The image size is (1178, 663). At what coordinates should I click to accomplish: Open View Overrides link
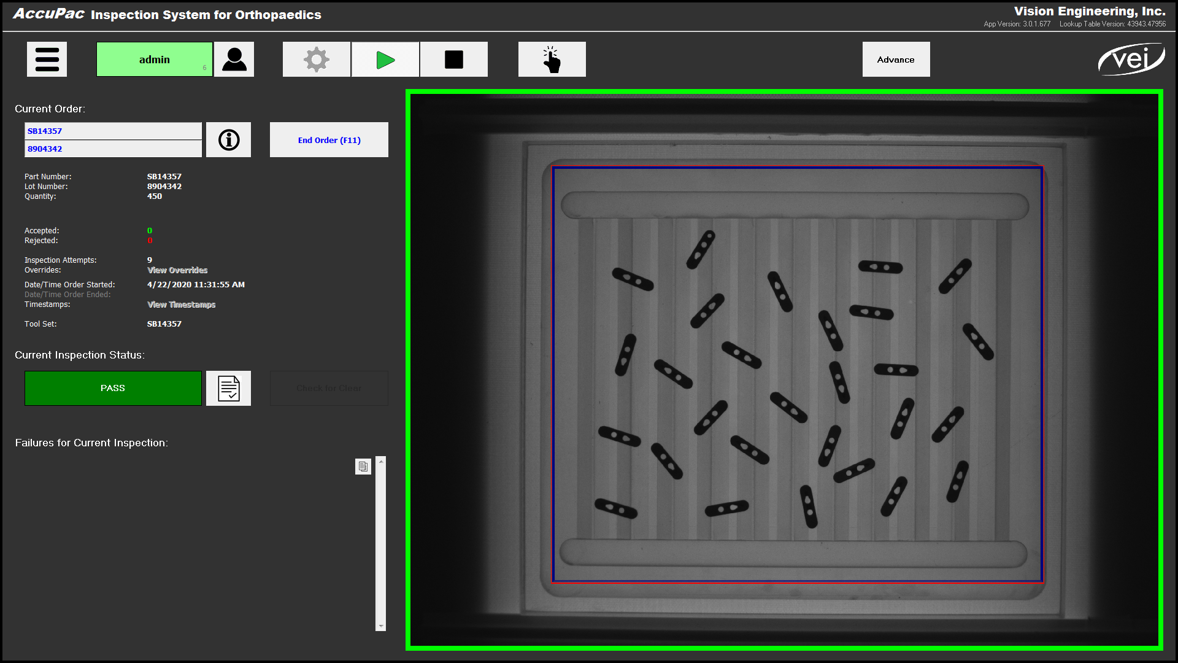click(177, 270)
